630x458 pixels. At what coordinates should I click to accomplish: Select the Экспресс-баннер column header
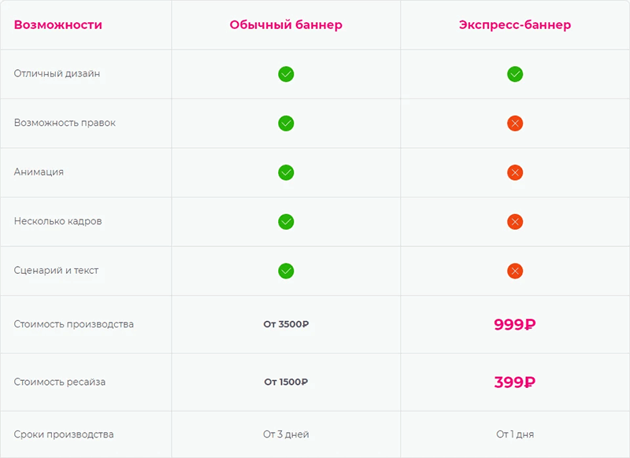(515, 25)
